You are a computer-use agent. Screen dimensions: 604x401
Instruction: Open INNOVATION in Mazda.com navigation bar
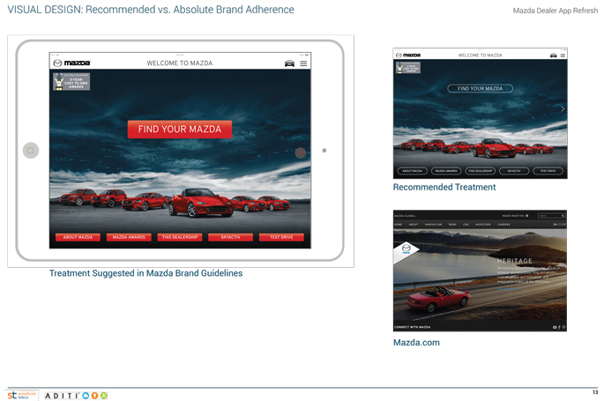(433, 225)
